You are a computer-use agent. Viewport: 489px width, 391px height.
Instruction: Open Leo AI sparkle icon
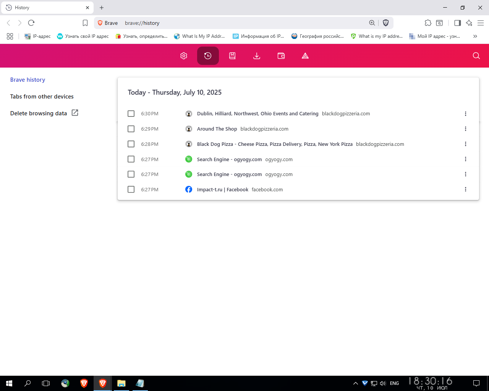pyautogui.click(x=469, y=23)
